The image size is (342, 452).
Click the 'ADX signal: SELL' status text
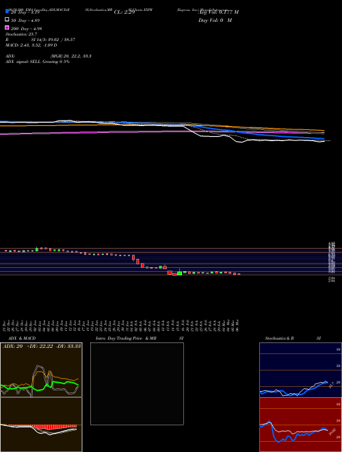pyautogui.click(x=38, y=62)
